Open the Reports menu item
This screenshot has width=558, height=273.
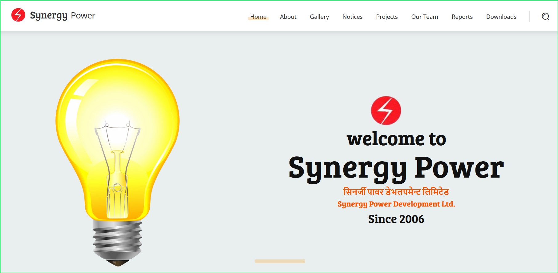tap(462, 17)
